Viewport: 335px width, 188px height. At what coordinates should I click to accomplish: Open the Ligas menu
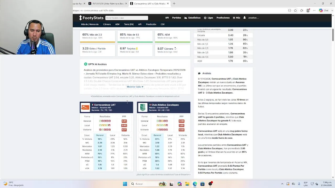(x=209, y=18)
